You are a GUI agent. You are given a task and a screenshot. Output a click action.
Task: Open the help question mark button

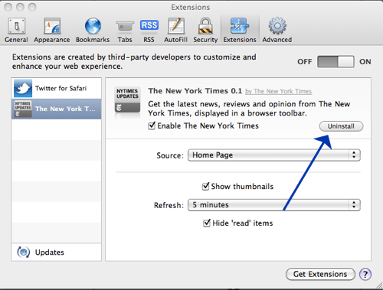tap(365, 274)
